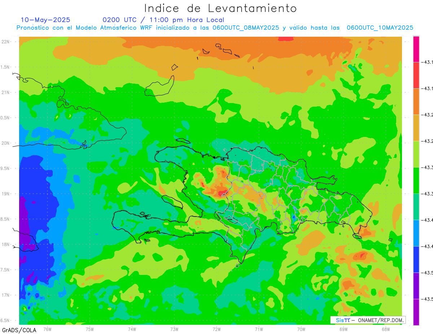Image resolution: width=433 pixels, height=334 pixels.
Task: Click the "7.5N" axis tick label
Action: click(x=5, y=270)
